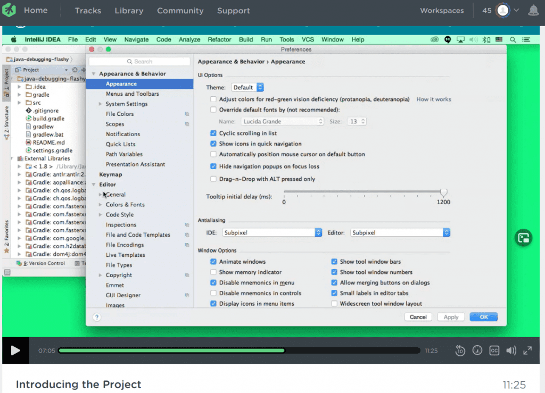Viewport: 545px width, 393px height.
Task: Open the IDE antialiasing dropdown
Action: pos(272,232)
